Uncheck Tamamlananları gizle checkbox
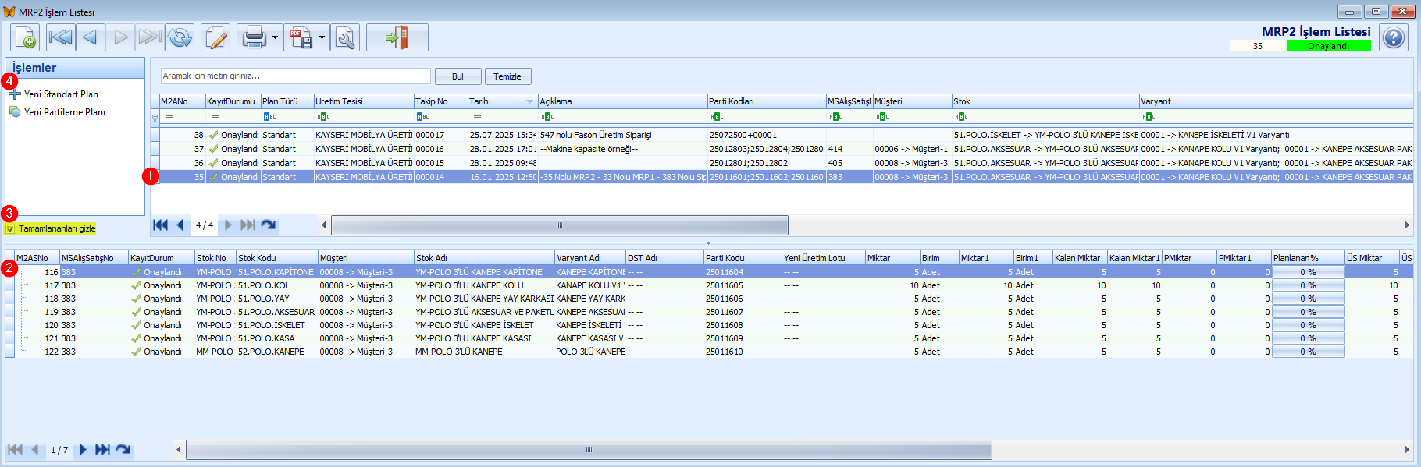 [x=10, y=229]
